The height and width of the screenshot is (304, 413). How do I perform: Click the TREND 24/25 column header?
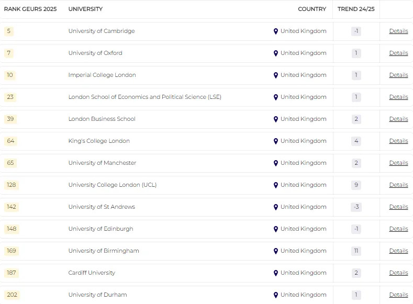355,9
